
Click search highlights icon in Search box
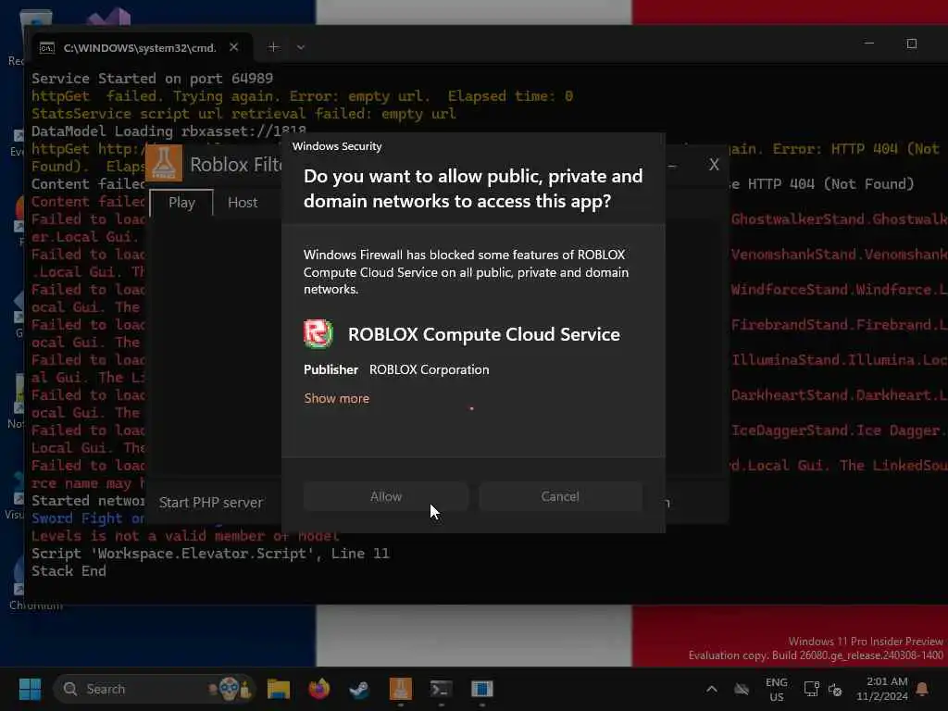230,689
